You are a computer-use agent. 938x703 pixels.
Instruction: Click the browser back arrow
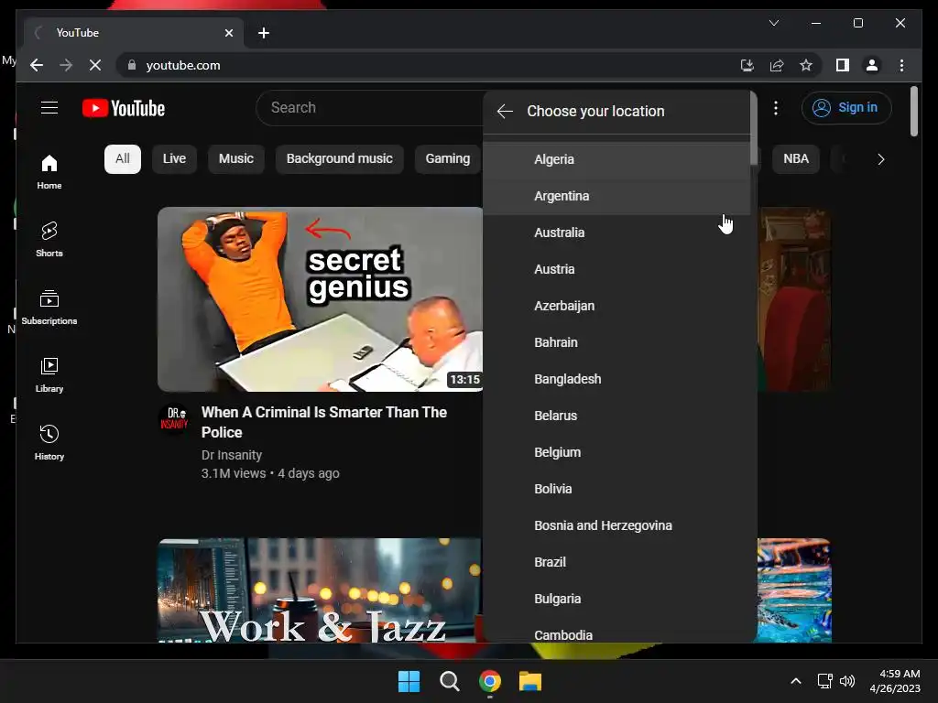37,65
